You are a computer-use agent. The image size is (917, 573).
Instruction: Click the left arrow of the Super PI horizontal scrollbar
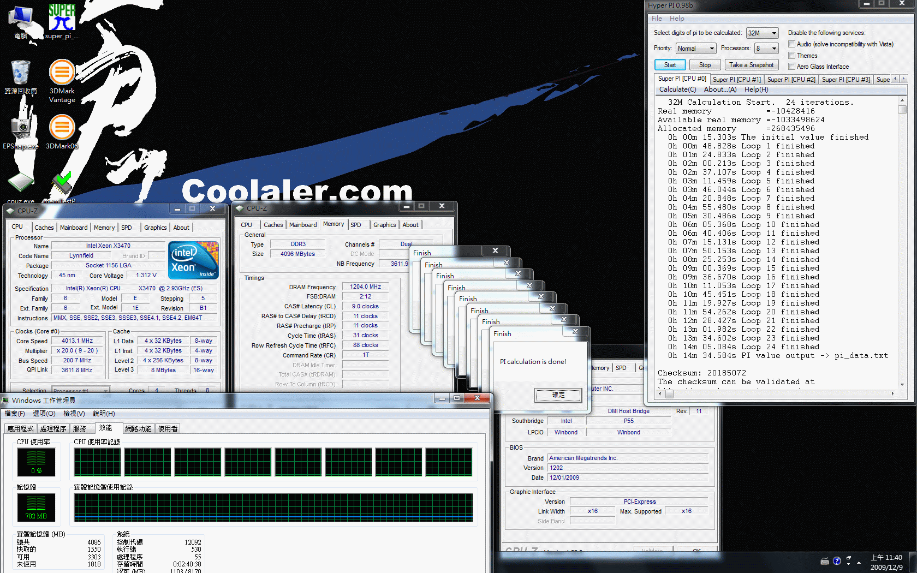(661, 393)
